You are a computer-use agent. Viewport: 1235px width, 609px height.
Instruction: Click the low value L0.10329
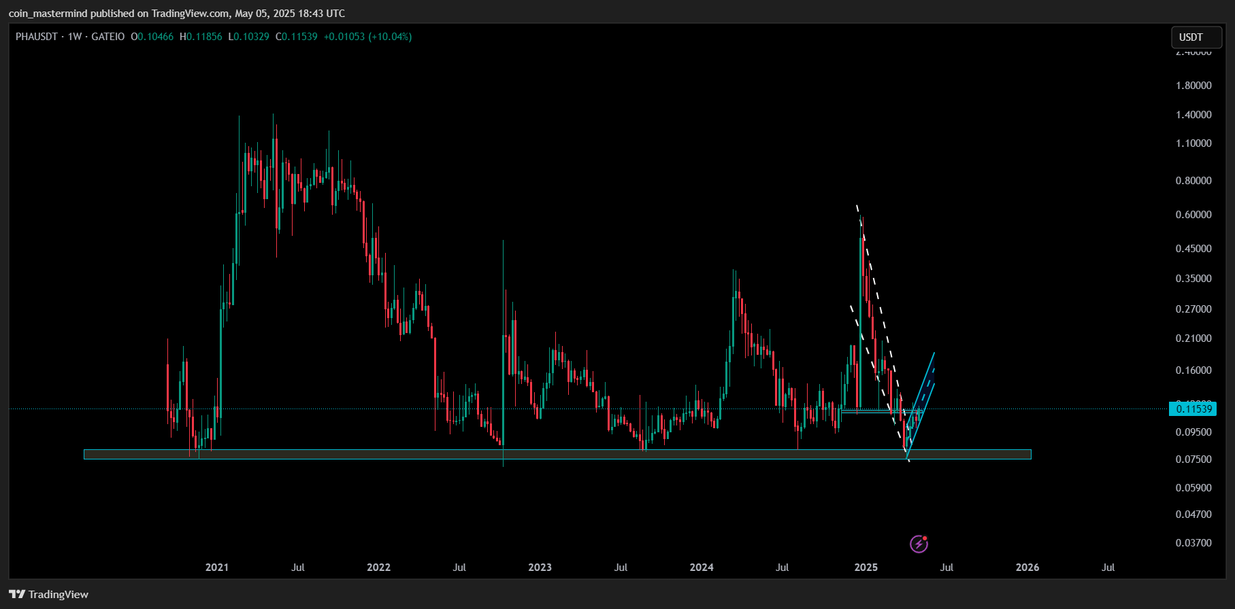pos(248,37)
